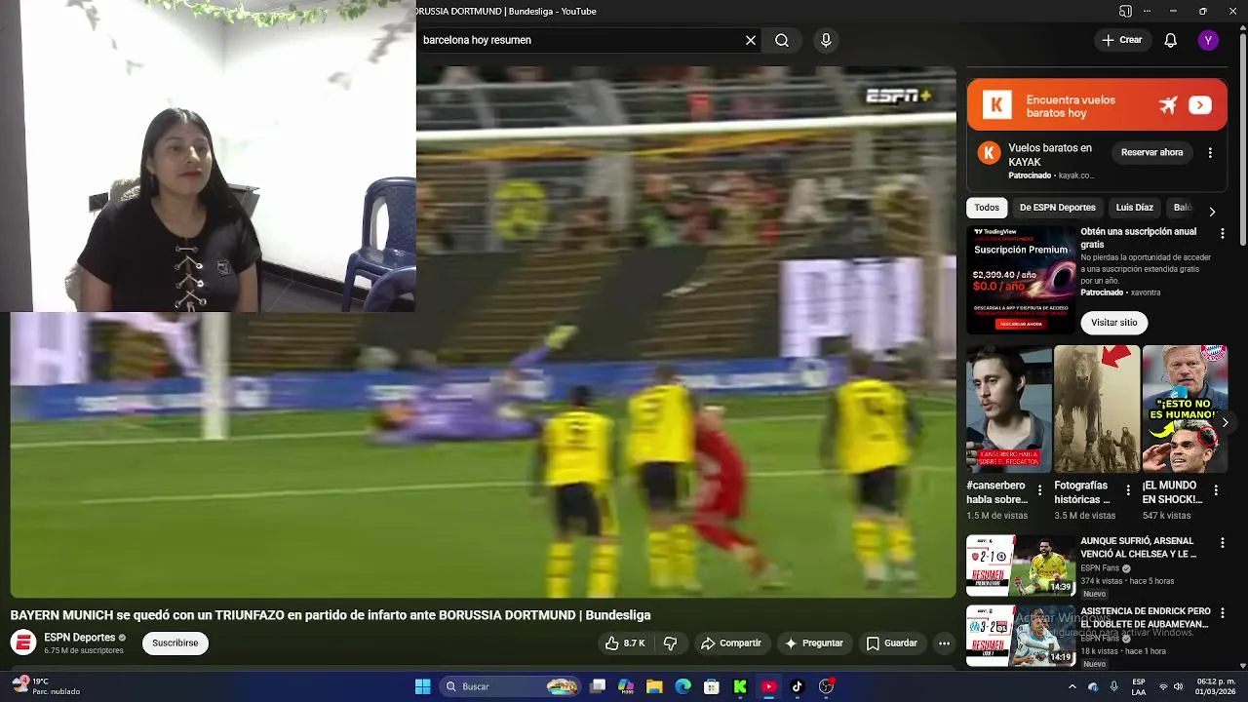1248x702 pixels.
Task: Click the sidebar icon in title bar
Action: (1125, 11)
